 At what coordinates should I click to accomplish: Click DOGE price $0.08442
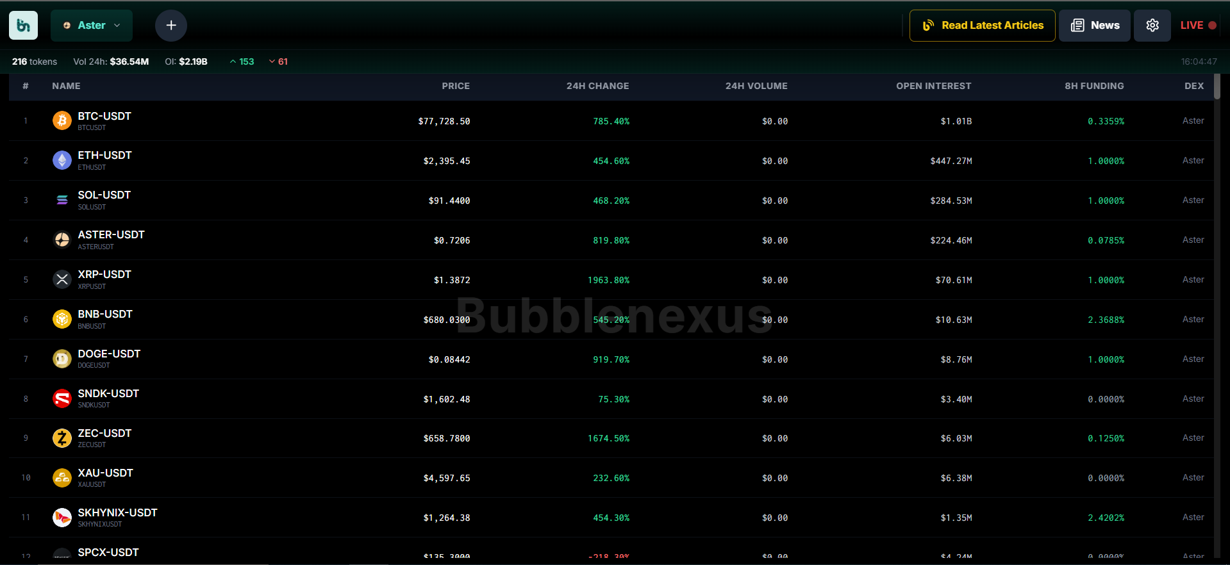coord(449,359)
